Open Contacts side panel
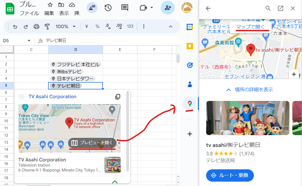This screenshot has height=186, width=302. click(x=190, y=84)
